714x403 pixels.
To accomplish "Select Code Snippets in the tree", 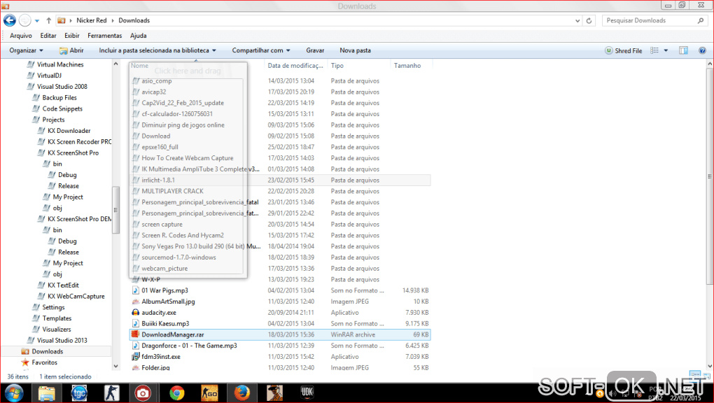I will tap(62, 109).
